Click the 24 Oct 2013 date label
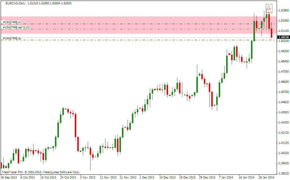Viewport: 290px width, 180px height. (68, 178)
